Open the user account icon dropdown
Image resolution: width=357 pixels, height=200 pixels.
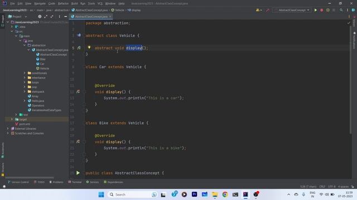[x=259, y=10]
